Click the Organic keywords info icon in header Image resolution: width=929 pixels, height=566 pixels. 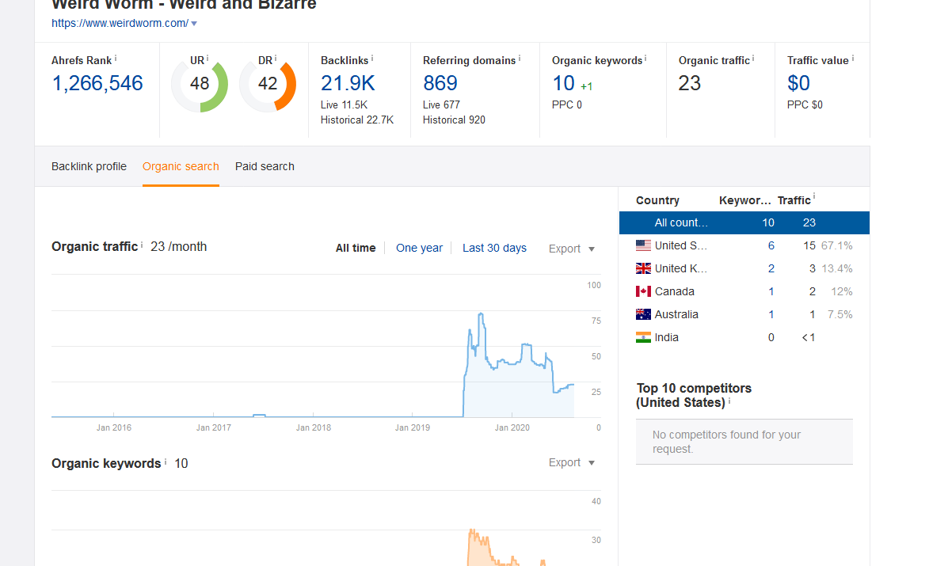point(645,58)
